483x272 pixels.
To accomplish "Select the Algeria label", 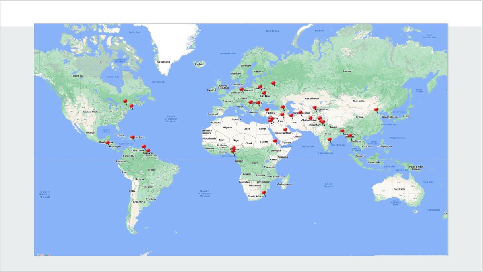I will coord(228,127).
